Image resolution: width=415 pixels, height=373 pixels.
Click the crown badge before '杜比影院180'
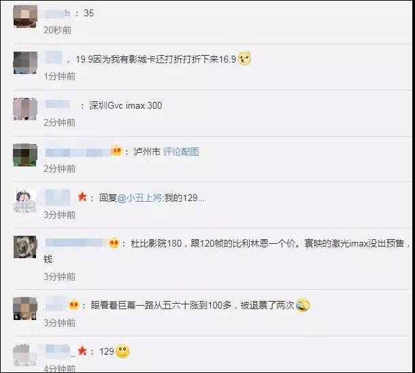coord(114,243)
